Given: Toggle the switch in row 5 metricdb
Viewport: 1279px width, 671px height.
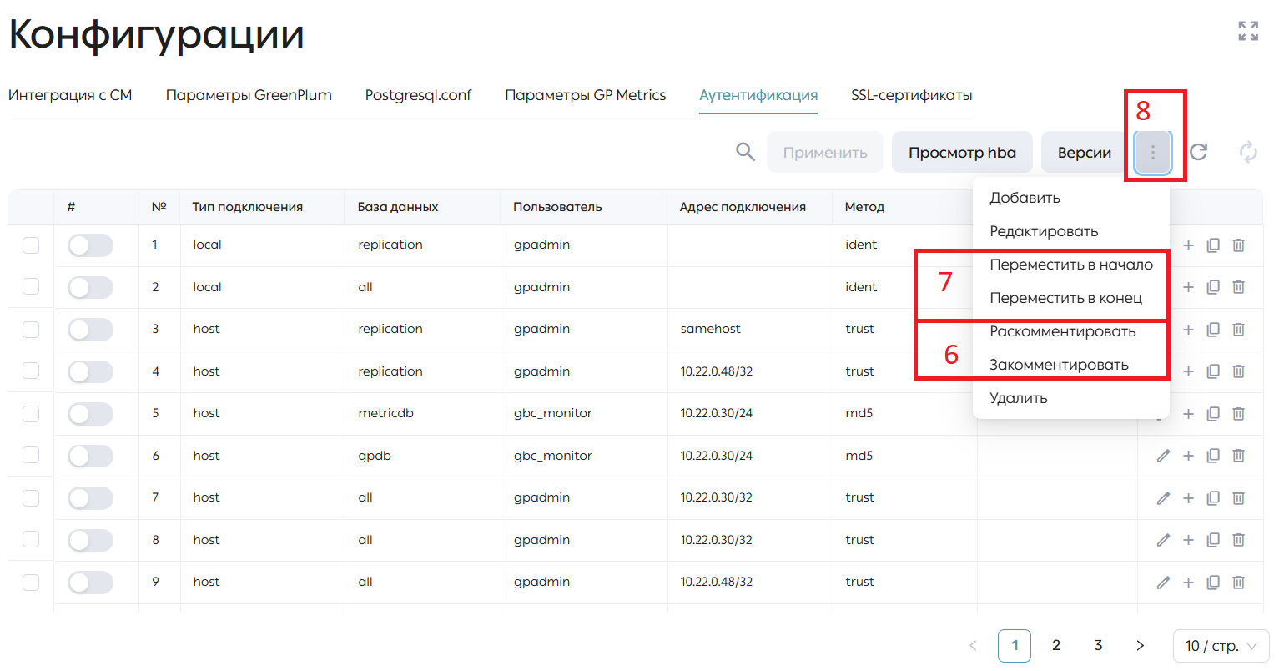Looking at the screenshot, I should [90, 414].
